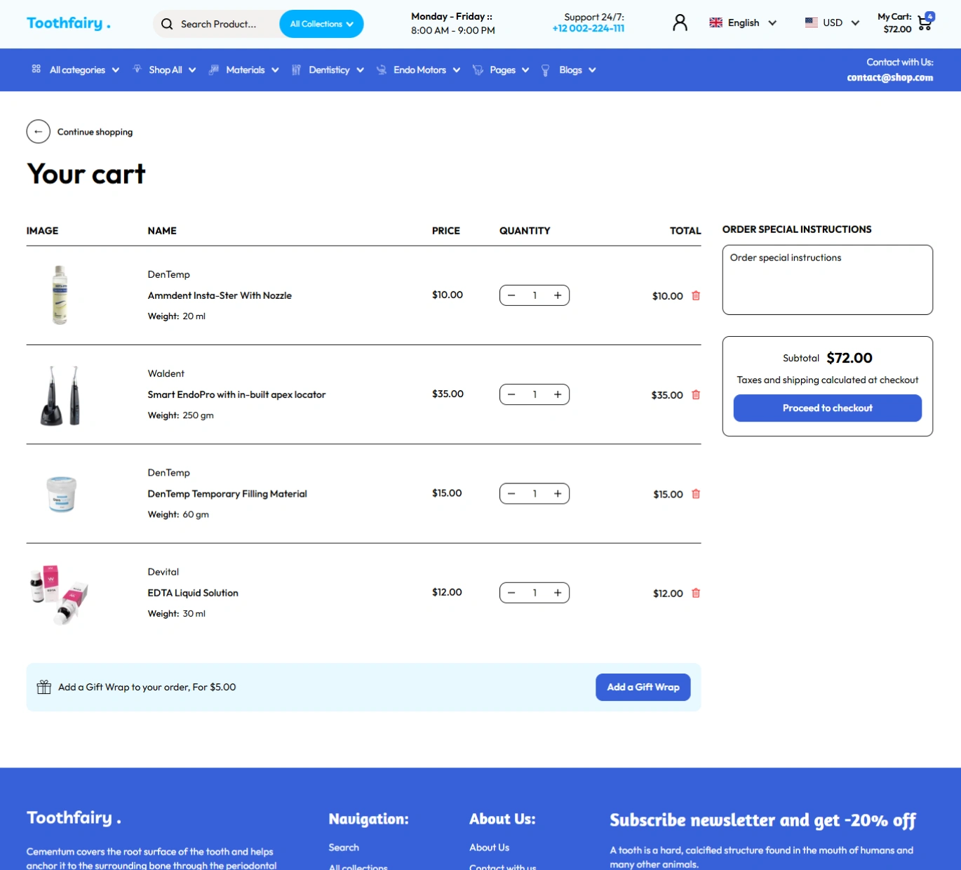Open Ammdent Insta-Ster With Nozzle product link

220,295
